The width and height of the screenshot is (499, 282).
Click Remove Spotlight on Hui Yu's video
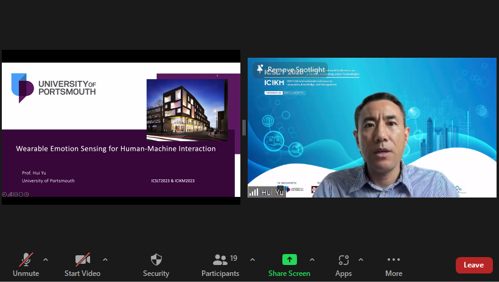click(x=290, y=69)
